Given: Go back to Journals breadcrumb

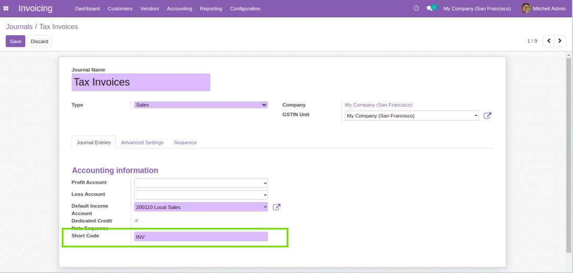Looking at the screenshot, I should click(19, 27).
